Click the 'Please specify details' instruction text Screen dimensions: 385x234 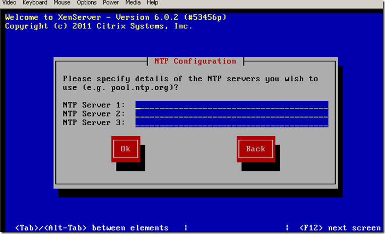190,83
